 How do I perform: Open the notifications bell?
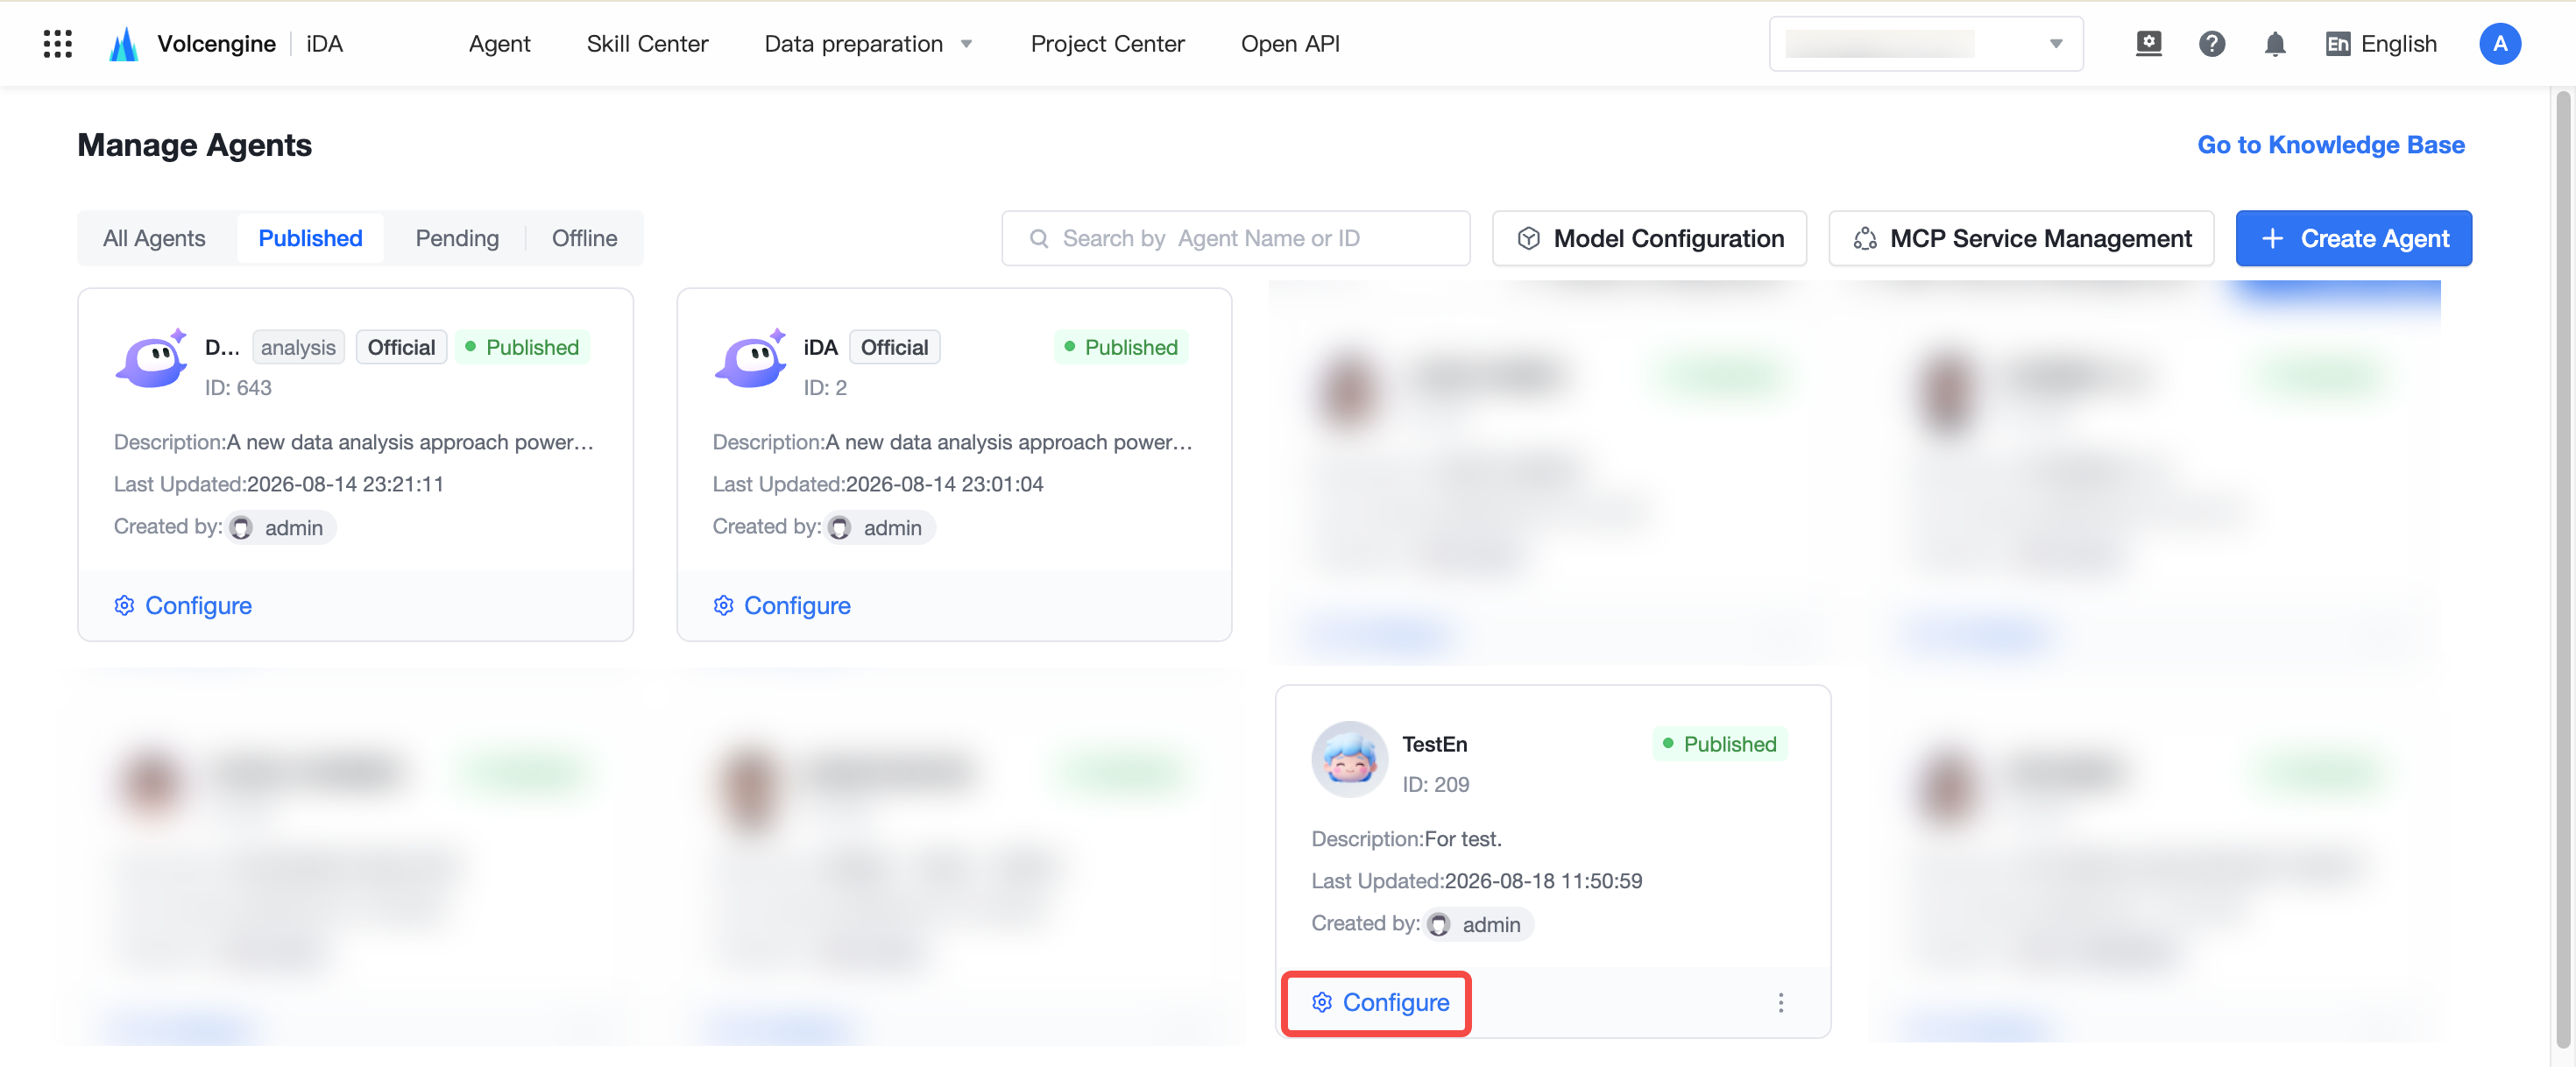(2274, 44)
